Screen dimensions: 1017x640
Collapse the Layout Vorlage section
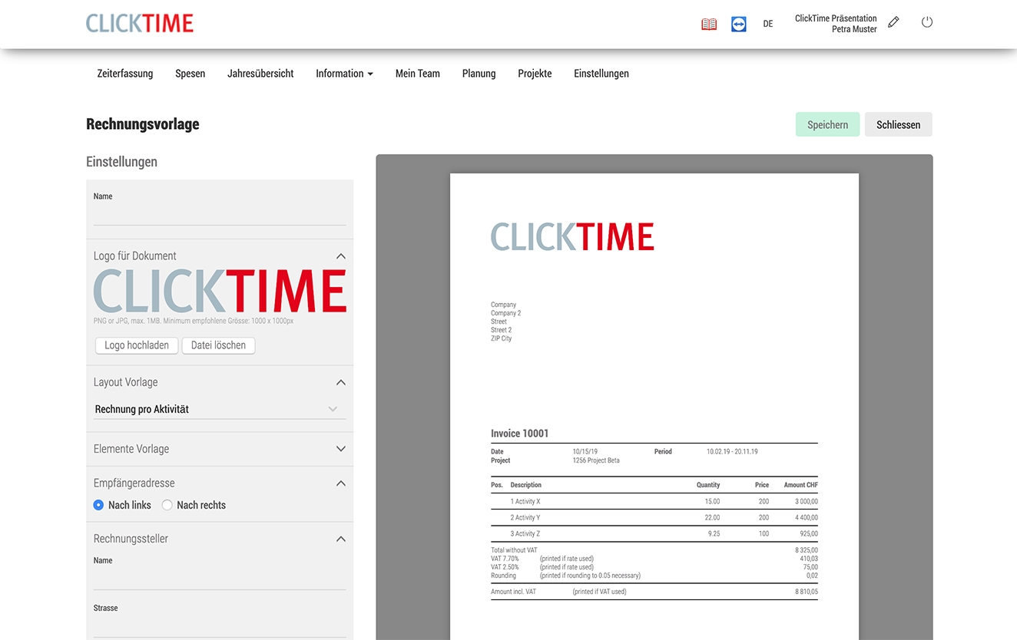point(341,382)
